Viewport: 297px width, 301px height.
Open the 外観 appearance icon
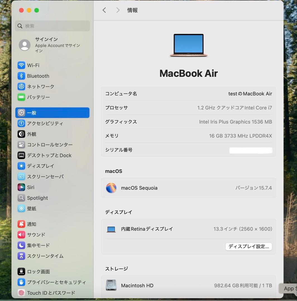pyautogui.click(x=21, y=134)
